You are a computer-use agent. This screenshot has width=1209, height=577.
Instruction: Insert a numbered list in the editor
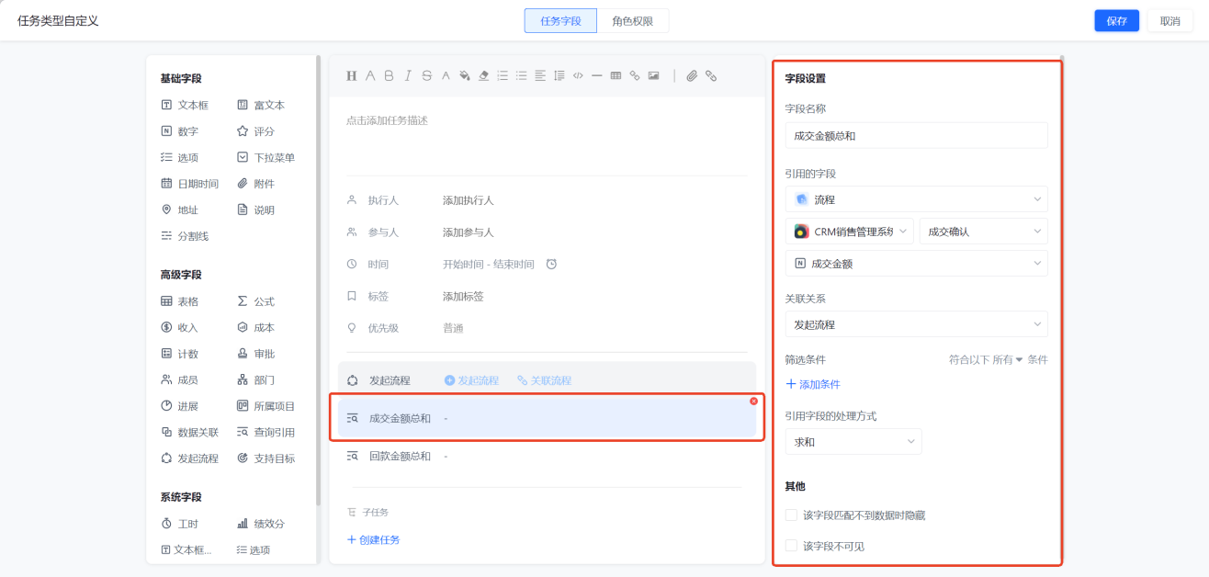pyautogui.click(x=503, y=76)
